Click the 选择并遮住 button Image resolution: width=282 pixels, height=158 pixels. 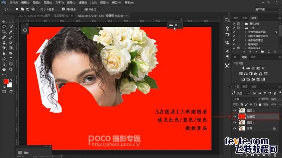pos(91,9)
